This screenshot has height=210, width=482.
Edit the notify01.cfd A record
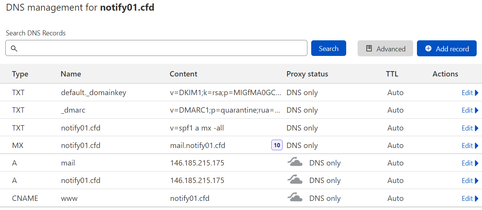pos(467,181)
